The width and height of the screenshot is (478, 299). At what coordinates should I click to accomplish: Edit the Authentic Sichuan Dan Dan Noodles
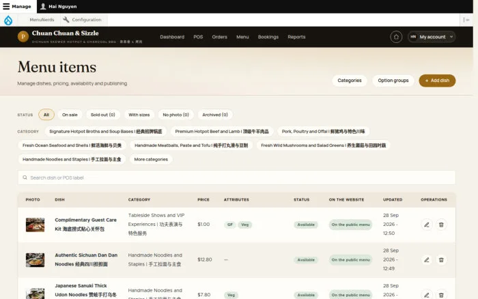[x=427, y=260]
